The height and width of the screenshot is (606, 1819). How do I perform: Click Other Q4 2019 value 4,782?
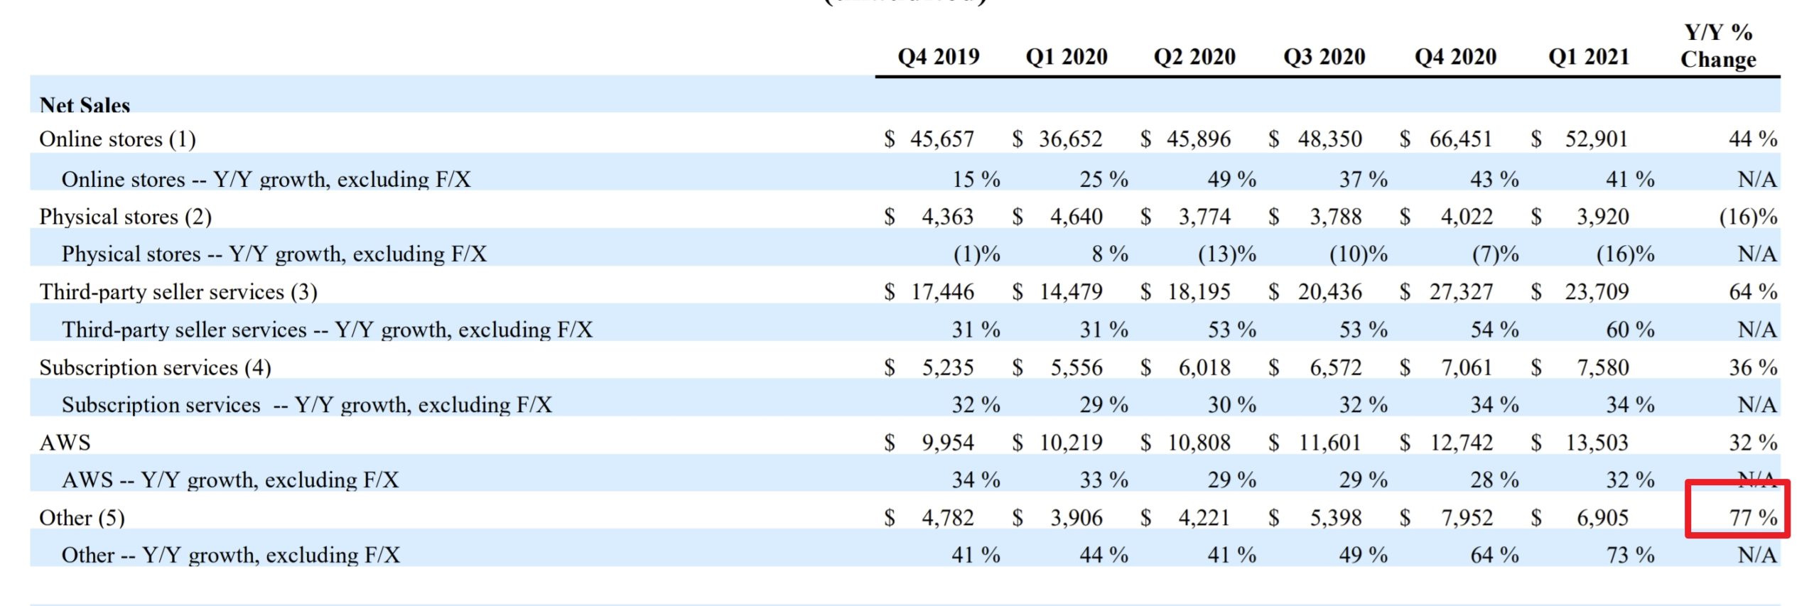pyautogui.click(x=947, y=518)
